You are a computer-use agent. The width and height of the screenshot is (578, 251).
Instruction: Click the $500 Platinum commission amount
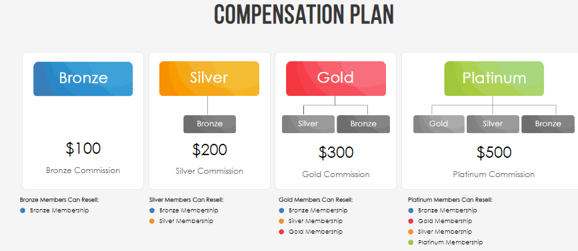(493, 152)
